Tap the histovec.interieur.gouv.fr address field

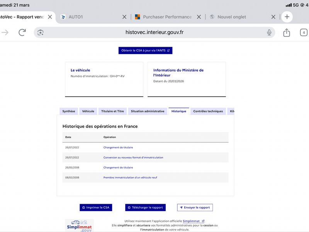[154, 32]
